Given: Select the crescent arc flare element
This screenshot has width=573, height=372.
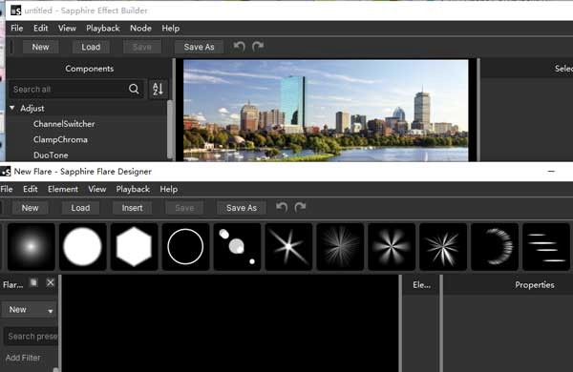Looking at the screenshot, I should 495,247.
